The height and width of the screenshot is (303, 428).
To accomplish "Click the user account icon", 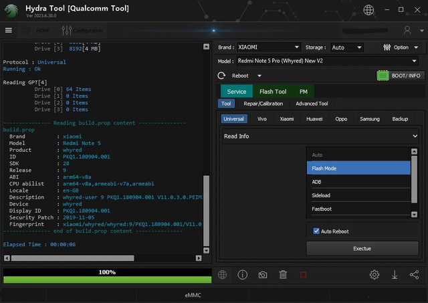I will pyautogui.click(x=407, y=30).
